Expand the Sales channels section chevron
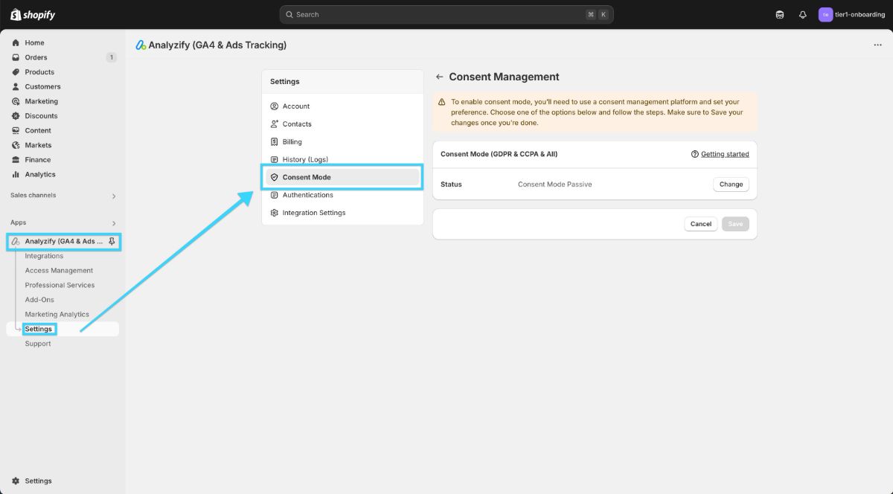The width and height of the screenshot is (893, 494). click(x=114, y=196)
